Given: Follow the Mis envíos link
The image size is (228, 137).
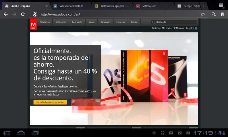Looking at the screenshot, I should tap(167, 28).
